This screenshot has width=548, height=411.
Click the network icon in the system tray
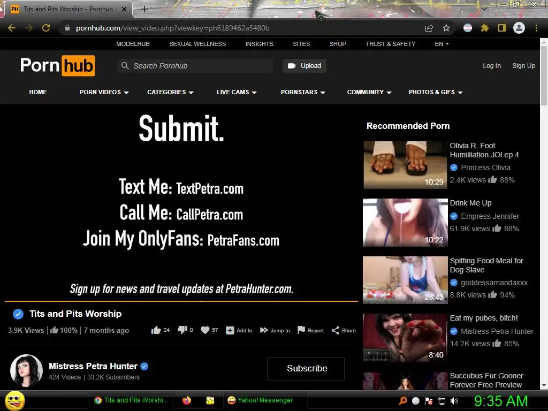442,400
